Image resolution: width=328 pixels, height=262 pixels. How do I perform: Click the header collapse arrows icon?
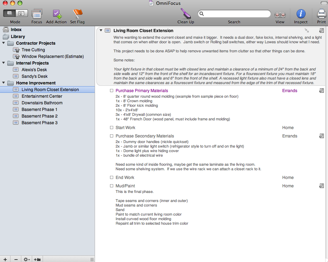click(x=307, y=30)
